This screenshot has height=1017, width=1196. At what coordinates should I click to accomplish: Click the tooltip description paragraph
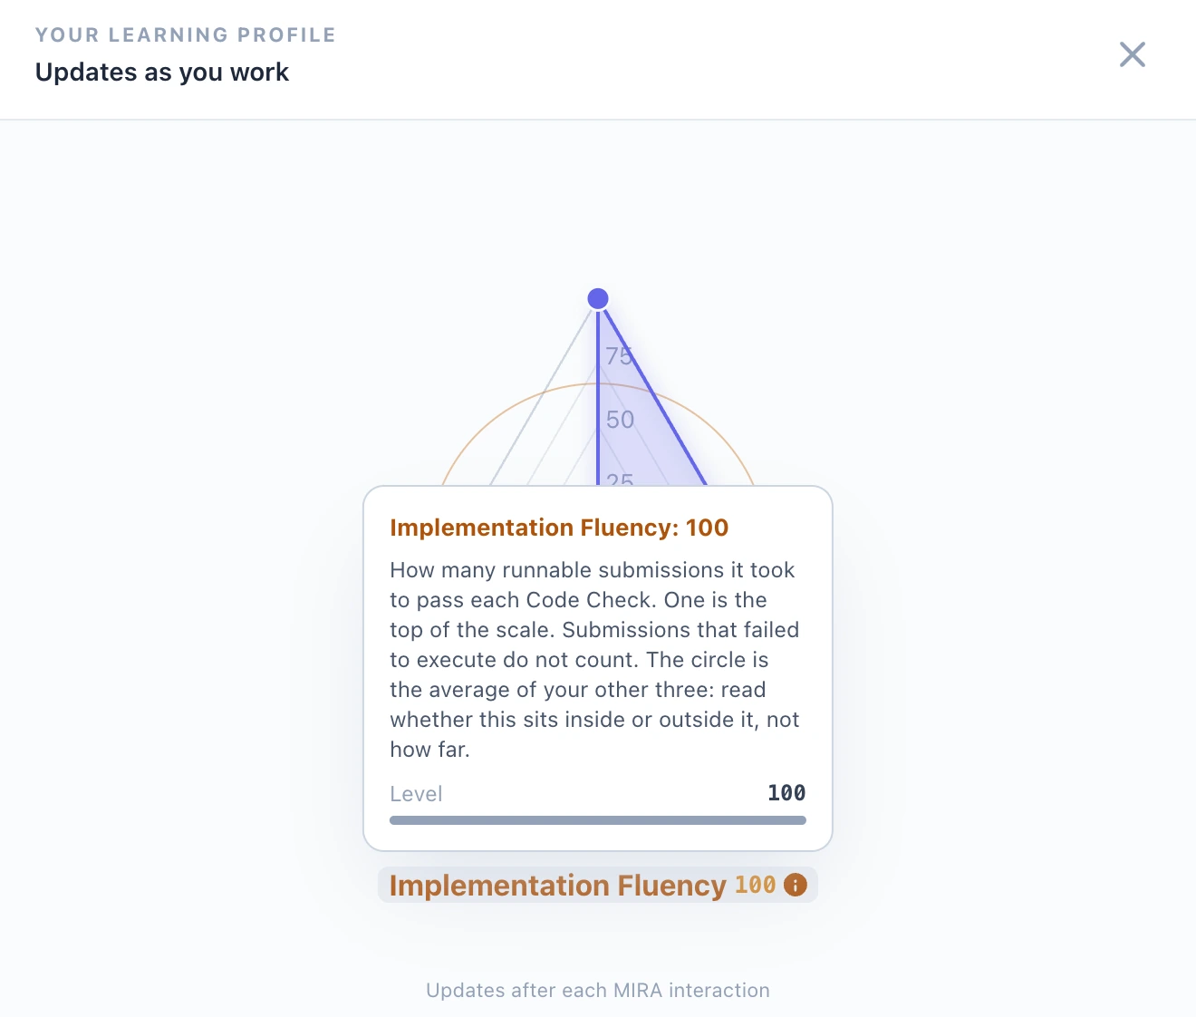click(595, 660)
